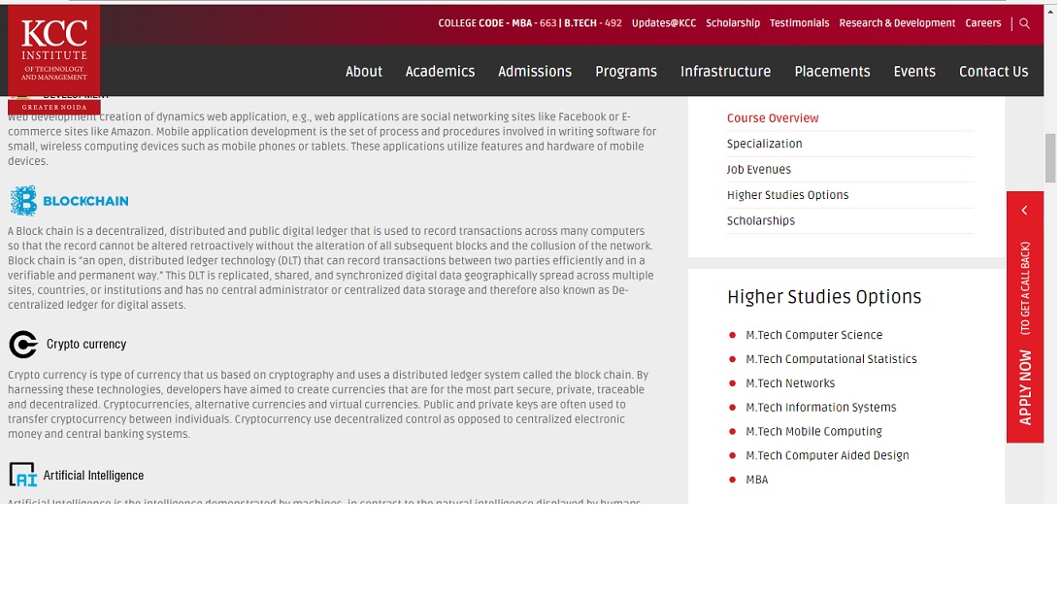Click the Crypto currency icon
This screenshot has height=597, width=1061.
pyautogui.click(x=23, y=345)
